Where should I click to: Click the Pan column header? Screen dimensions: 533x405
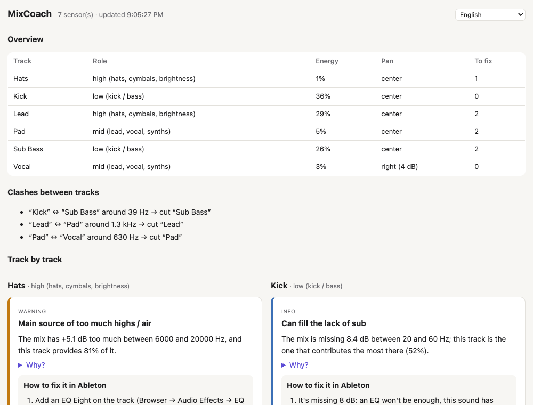(387, 61)
